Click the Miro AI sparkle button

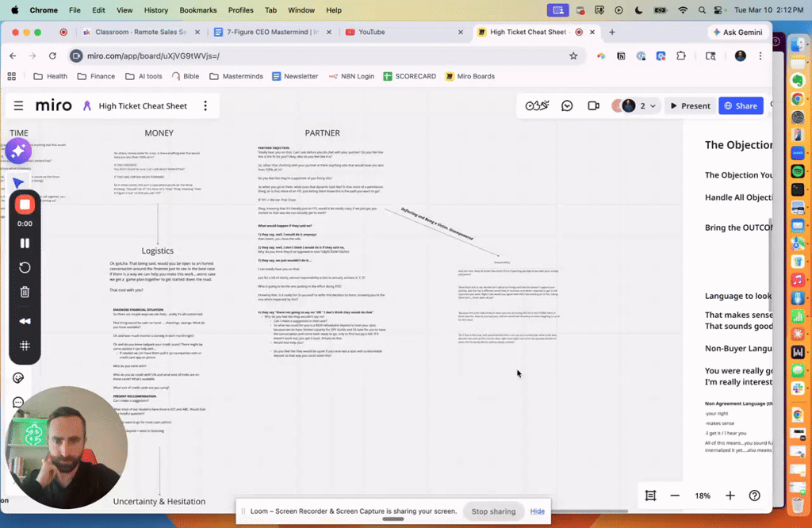click(18, 151)
